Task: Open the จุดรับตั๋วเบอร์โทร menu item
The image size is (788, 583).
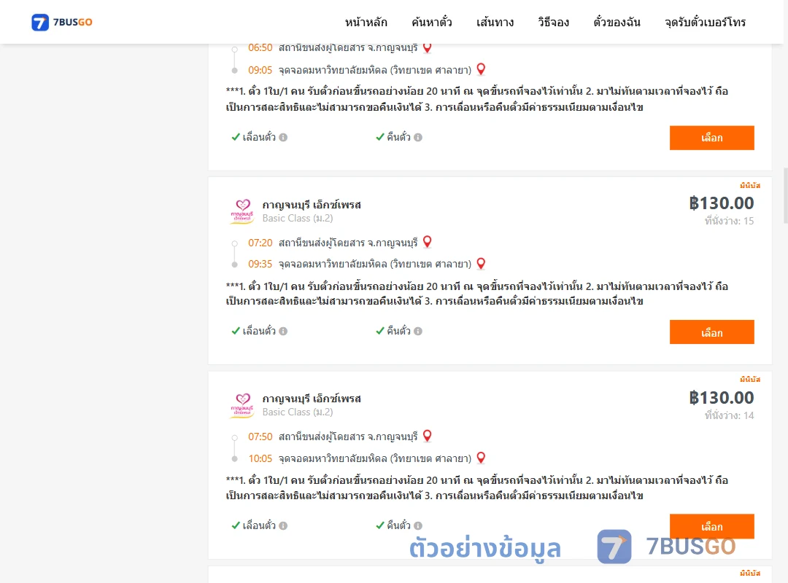Action: [x=705, y=22]
